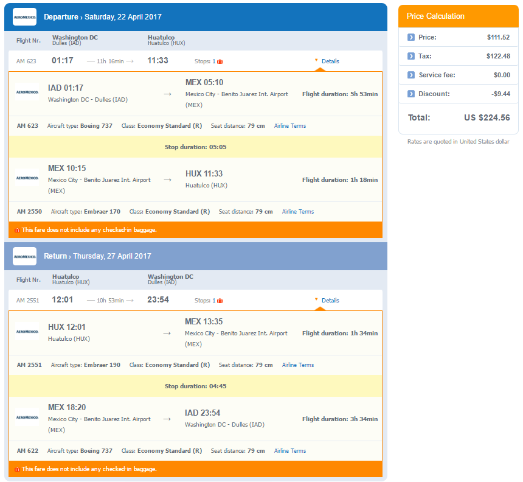Collapse the return flight Details
Image resolution: width=523 pixels, height=482 pixels.
click(330, 301)
